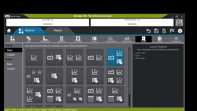
Task: Open the Measurements section
Action: [45, 39]
